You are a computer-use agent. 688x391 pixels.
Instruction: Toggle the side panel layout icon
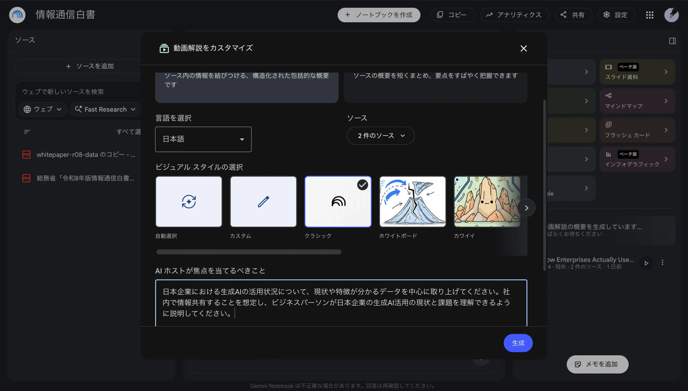pyautogui.click(x=672, y=41)
